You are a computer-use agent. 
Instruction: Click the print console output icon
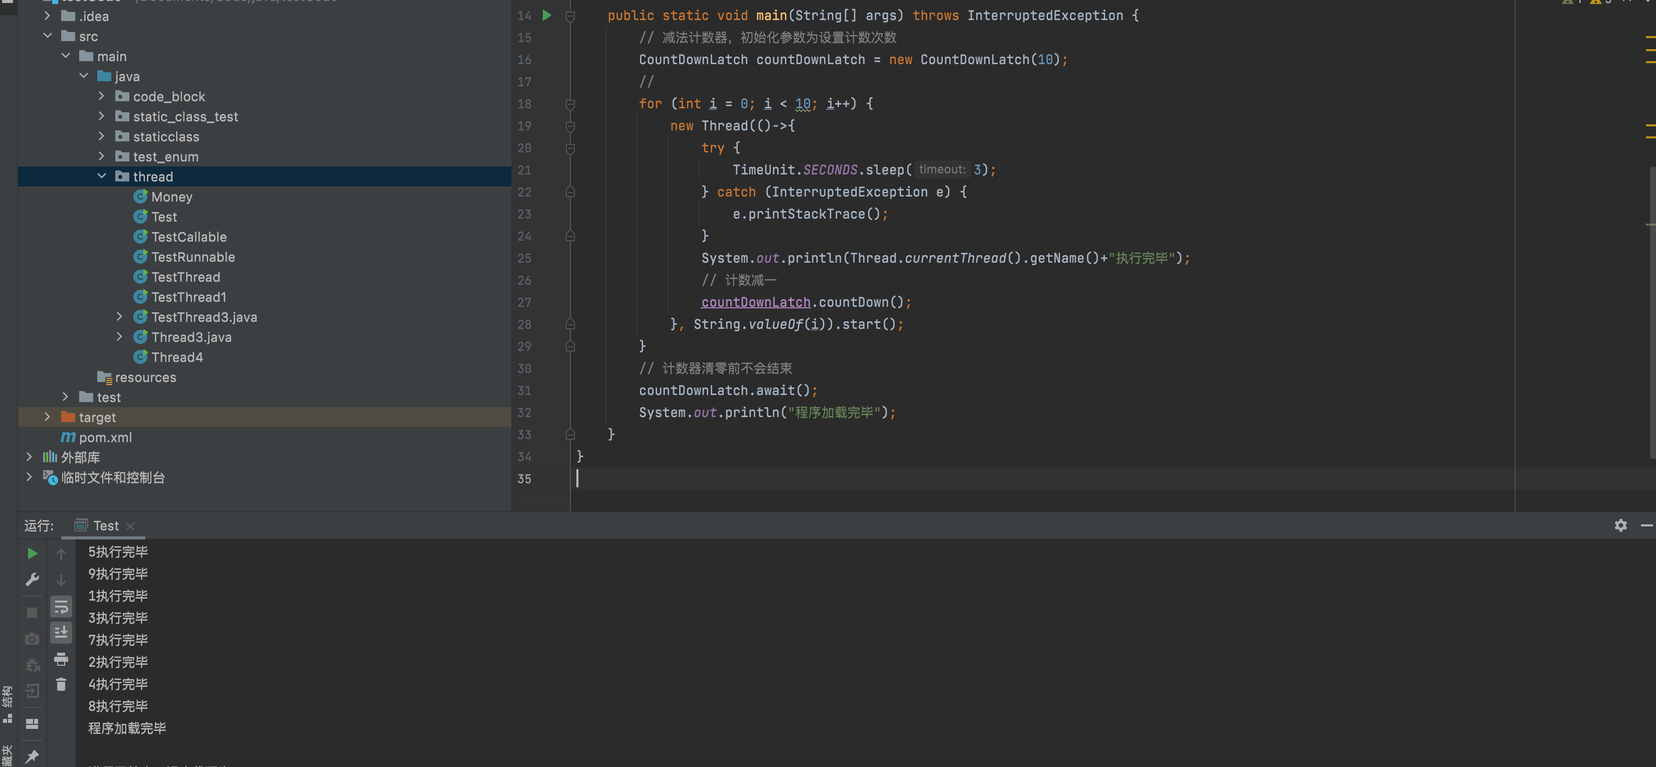coord(61,659)
